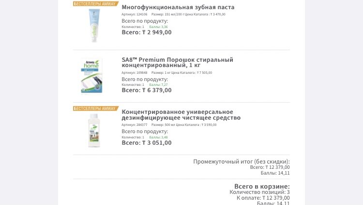
Task: Open 'Многофункциональная зубная паста' product title
Action: [x=178, y=7]
